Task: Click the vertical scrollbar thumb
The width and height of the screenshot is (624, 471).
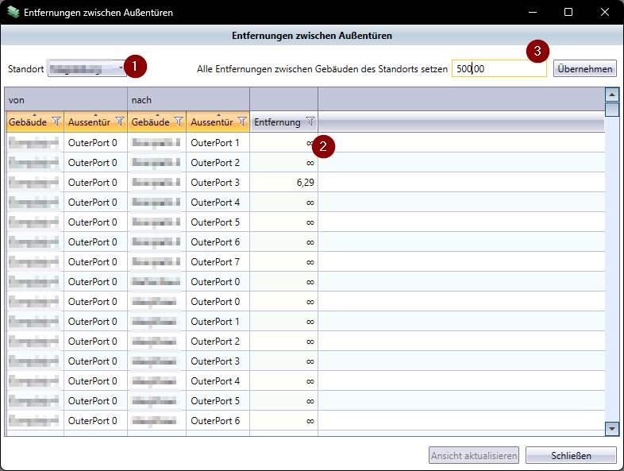Action: coord(611,110)
